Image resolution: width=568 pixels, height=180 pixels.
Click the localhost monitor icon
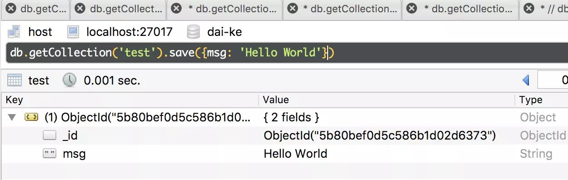coord(73,32)
